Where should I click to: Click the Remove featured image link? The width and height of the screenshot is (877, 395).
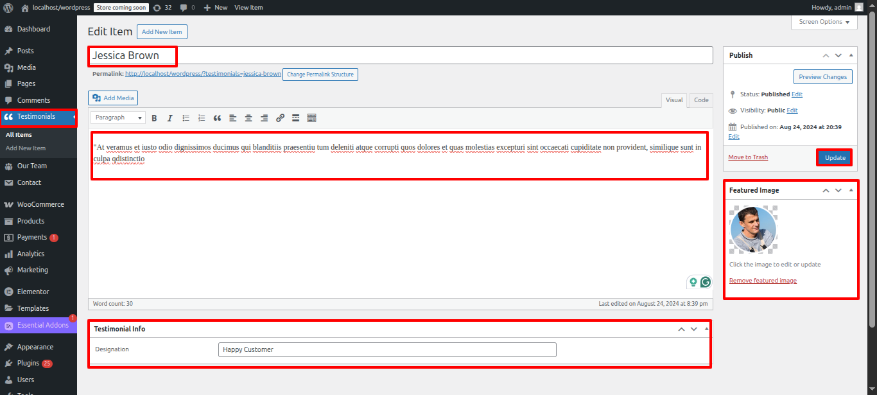(x=763, y=281)
